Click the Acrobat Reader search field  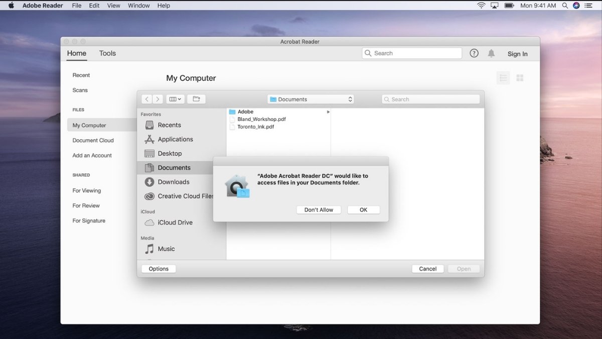[412, 53]
